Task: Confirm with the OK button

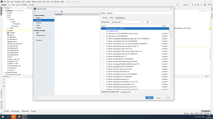Action: (x=149, y=98)
